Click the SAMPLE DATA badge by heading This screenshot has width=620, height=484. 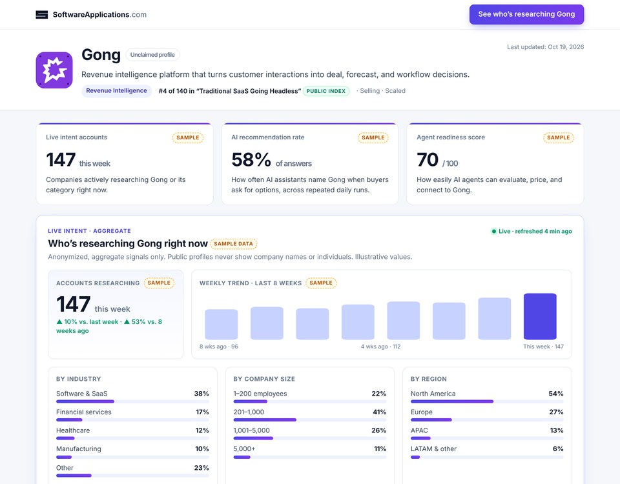[233, 244]
